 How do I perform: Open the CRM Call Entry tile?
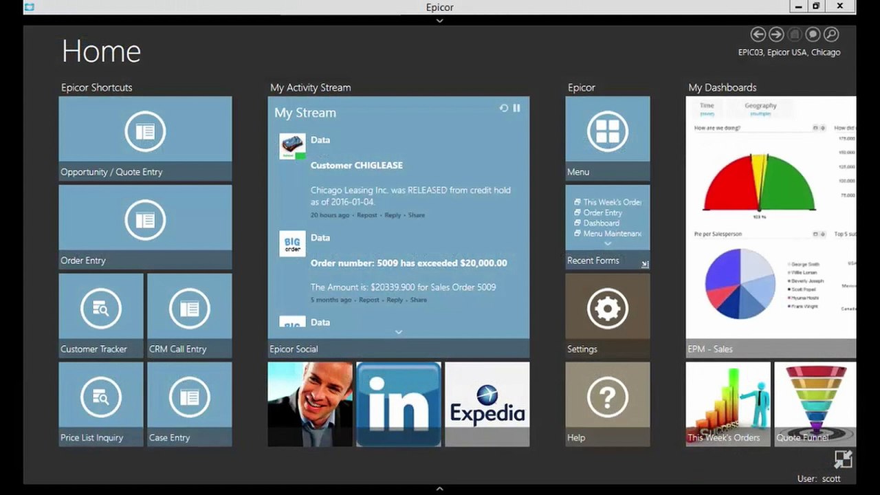[190, 316]
